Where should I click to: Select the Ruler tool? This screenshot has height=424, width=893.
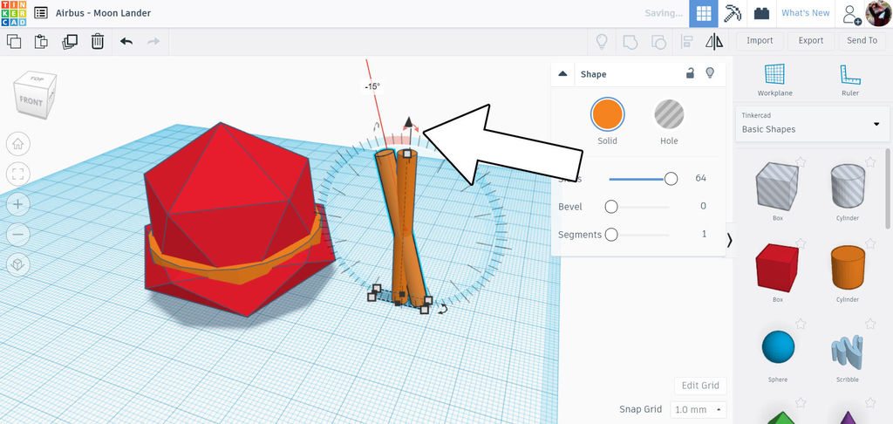coord(849,79)
